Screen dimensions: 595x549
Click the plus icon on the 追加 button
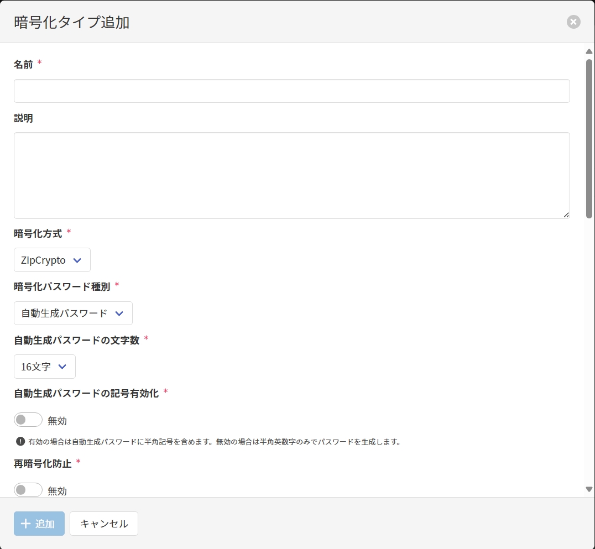point(25,524)
